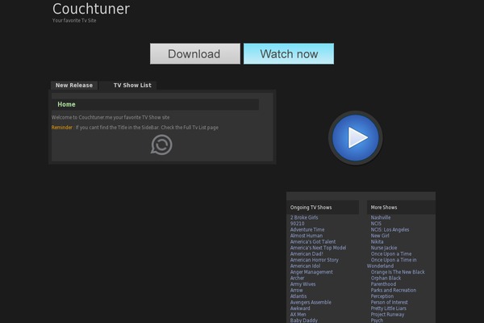Click the Home heading
Screen dimensions: 484x323
pos(66,104)
